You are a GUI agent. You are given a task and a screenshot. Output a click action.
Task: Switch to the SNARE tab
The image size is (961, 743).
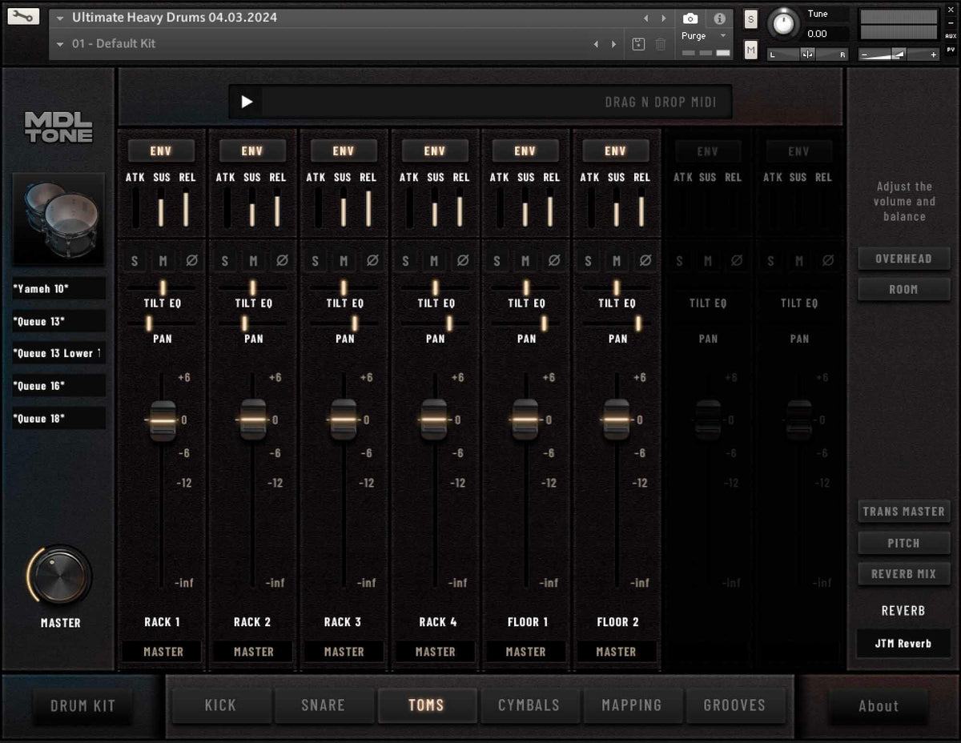coord(323,705)
